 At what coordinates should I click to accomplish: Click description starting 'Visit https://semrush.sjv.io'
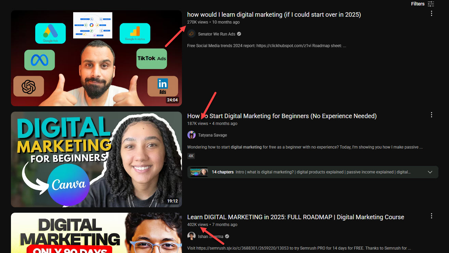299,248
